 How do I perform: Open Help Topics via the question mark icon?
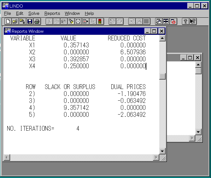click(x=185, y=21)
